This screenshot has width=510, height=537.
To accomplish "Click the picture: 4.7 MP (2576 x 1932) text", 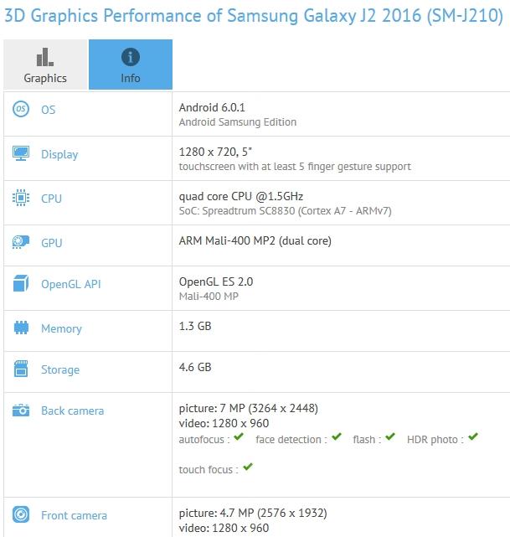I will click(x=253, y=513).
